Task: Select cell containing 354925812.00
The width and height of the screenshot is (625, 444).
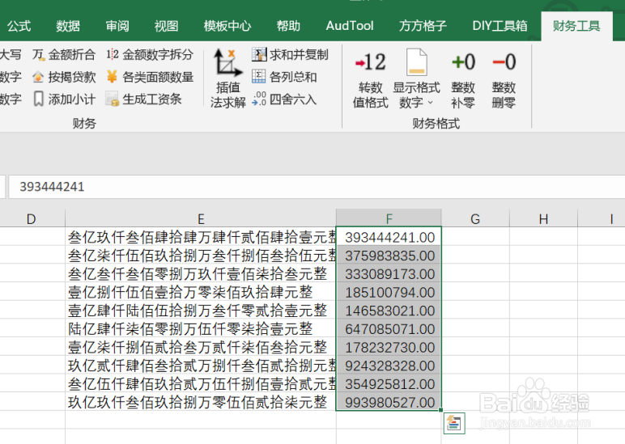Action: click(x=389, y=383)
